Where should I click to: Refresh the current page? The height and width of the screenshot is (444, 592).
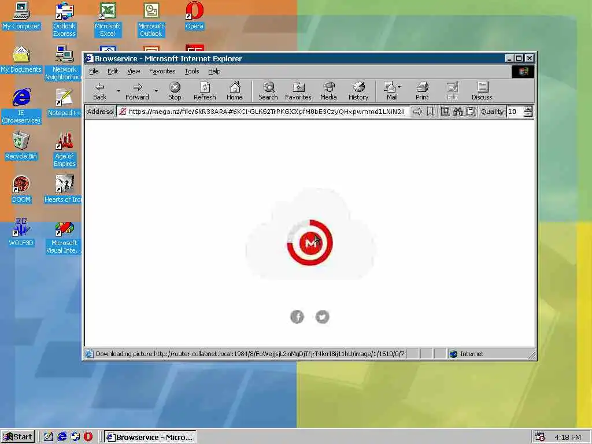point(205,91)
